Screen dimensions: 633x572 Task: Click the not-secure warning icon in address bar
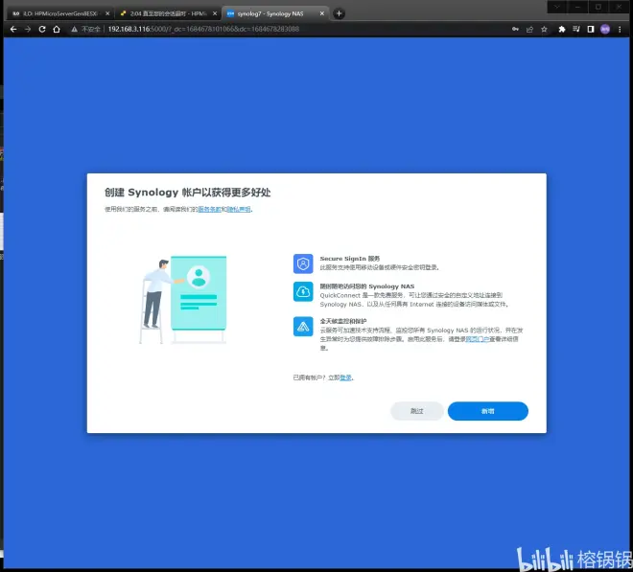tap(74, 29)
